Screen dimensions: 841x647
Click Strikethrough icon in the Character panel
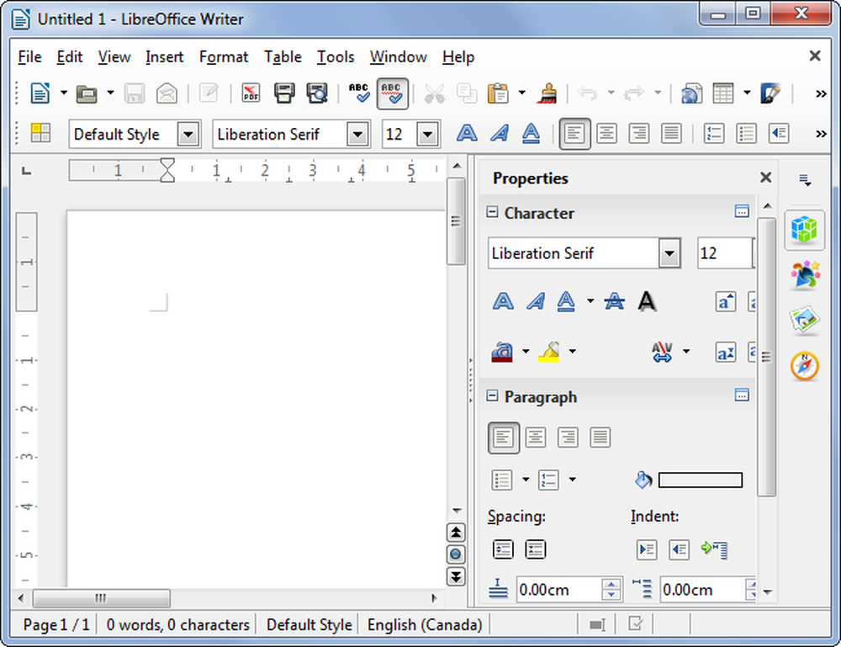[x=614, y=301]
